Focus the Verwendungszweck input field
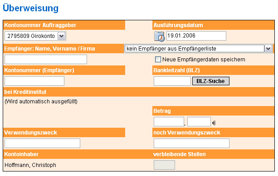The width and height of the screenshot is (278, 176). pos(42,143)
